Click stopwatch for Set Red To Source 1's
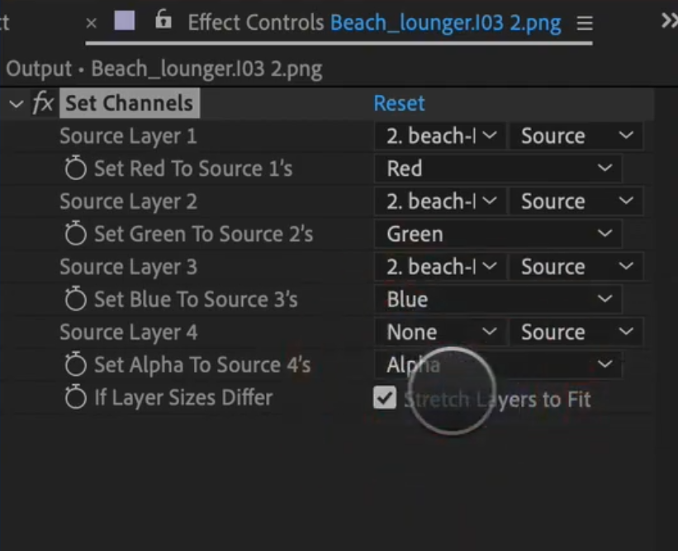Screen dimensions: 678x551 pos(76,169)
